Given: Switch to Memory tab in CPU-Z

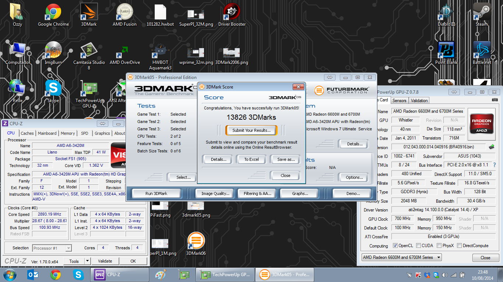Looking at the screenshot, I should pos(68,133).
